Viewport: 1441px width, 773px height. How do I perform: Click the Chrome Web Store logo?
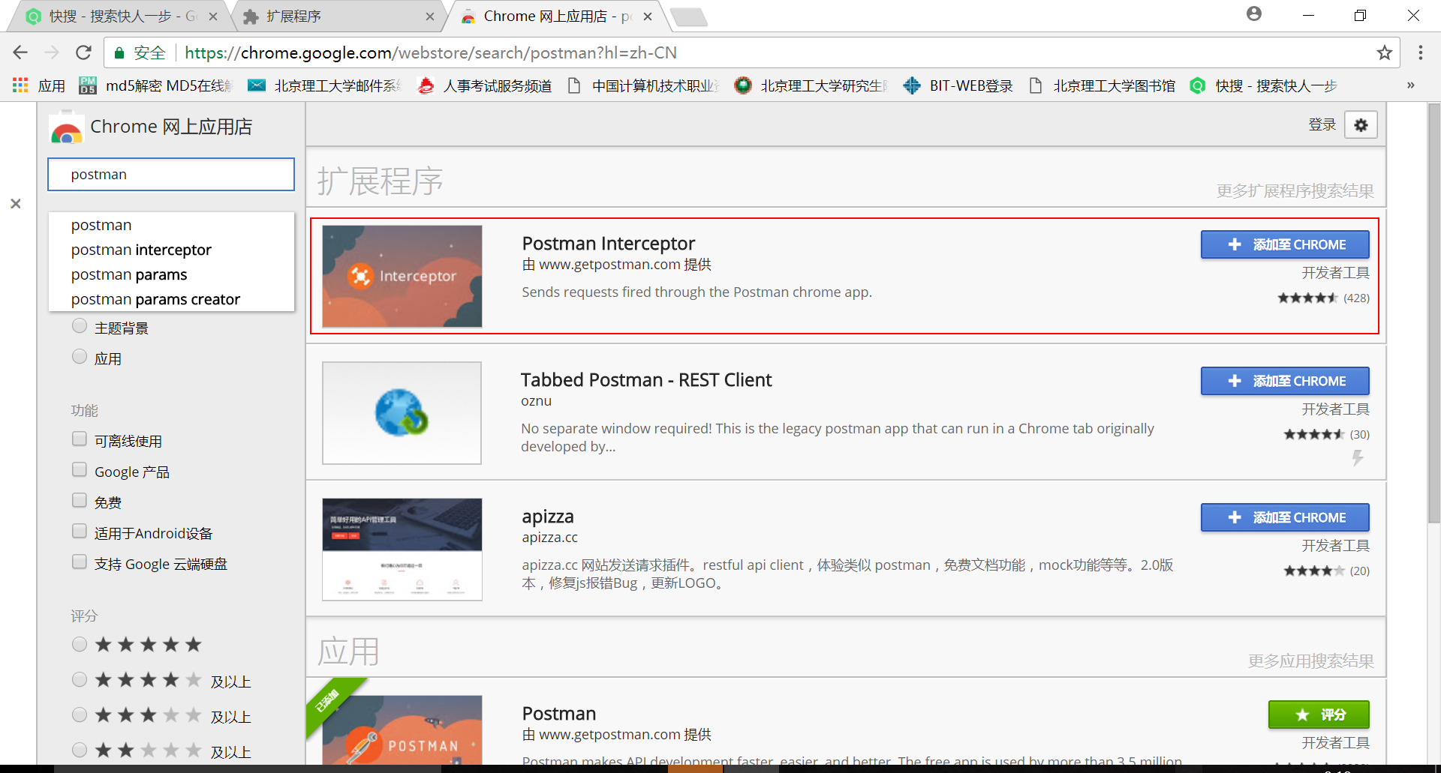point(66,127)
